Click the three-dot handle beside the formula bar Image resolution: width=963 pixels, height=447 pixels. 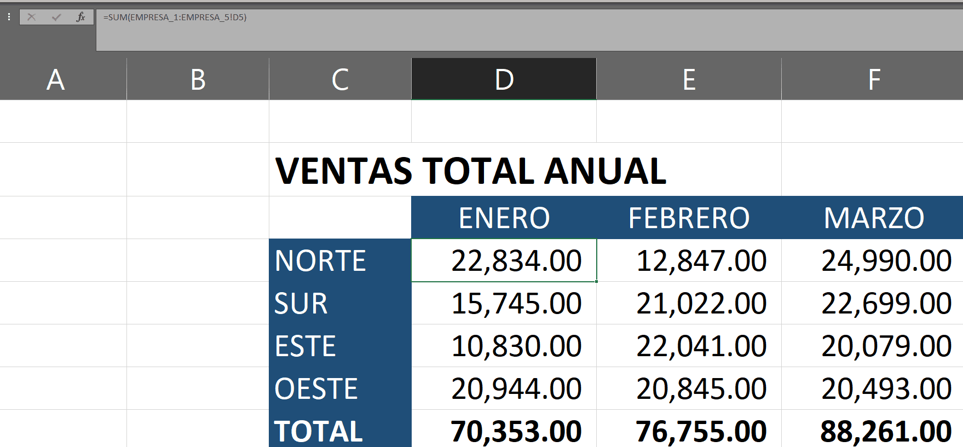9,17
